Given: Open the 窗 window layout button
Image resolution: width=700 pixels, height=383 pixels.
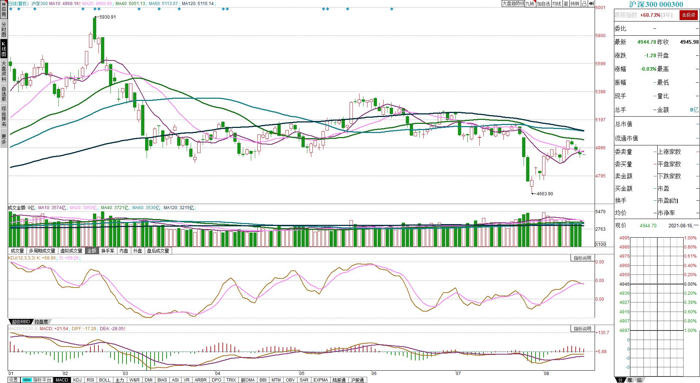Looking at the screenshot, I should pyautogui.click(x=566, y=4).
